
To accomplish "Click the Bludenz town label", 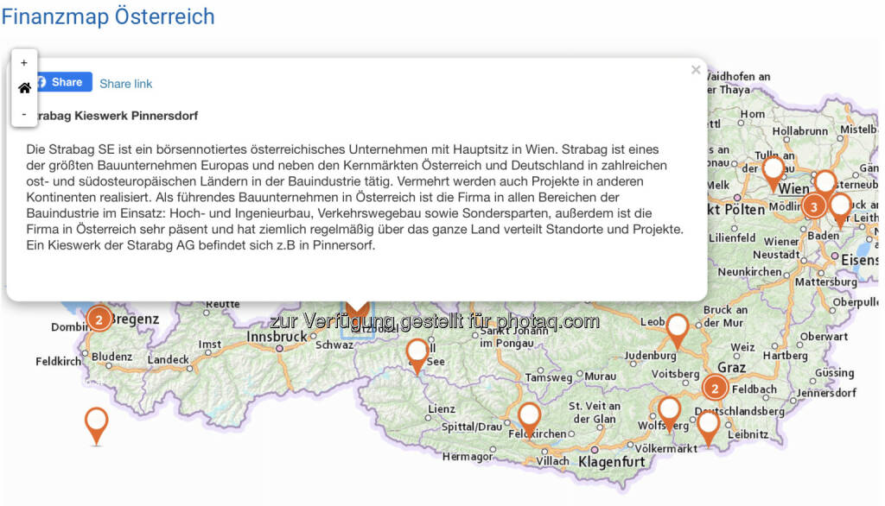I will 111,357.
